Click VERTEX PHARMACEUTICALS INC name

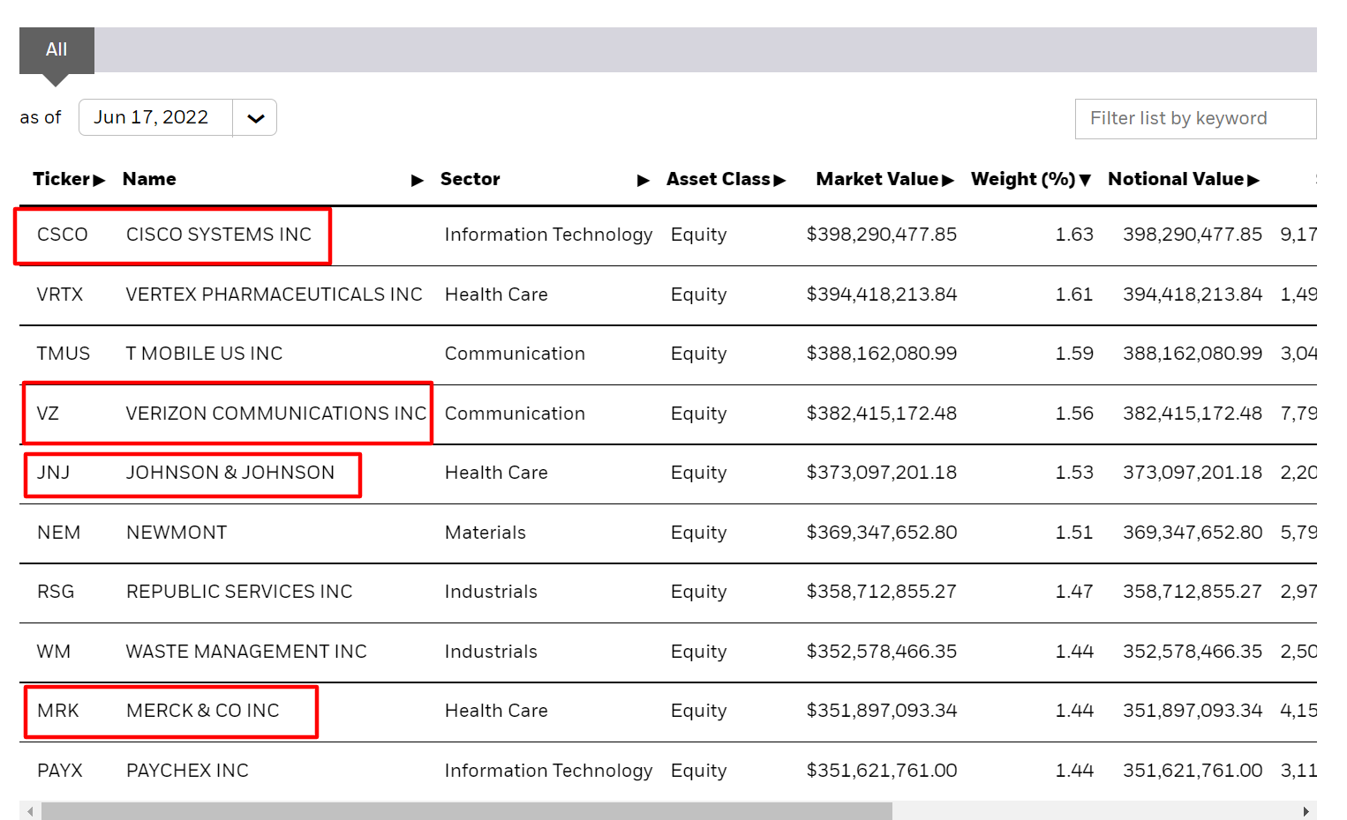(x=274, y=294)
